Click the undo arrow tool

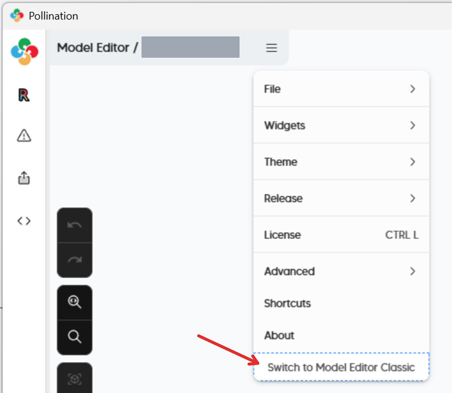[75, 226]
